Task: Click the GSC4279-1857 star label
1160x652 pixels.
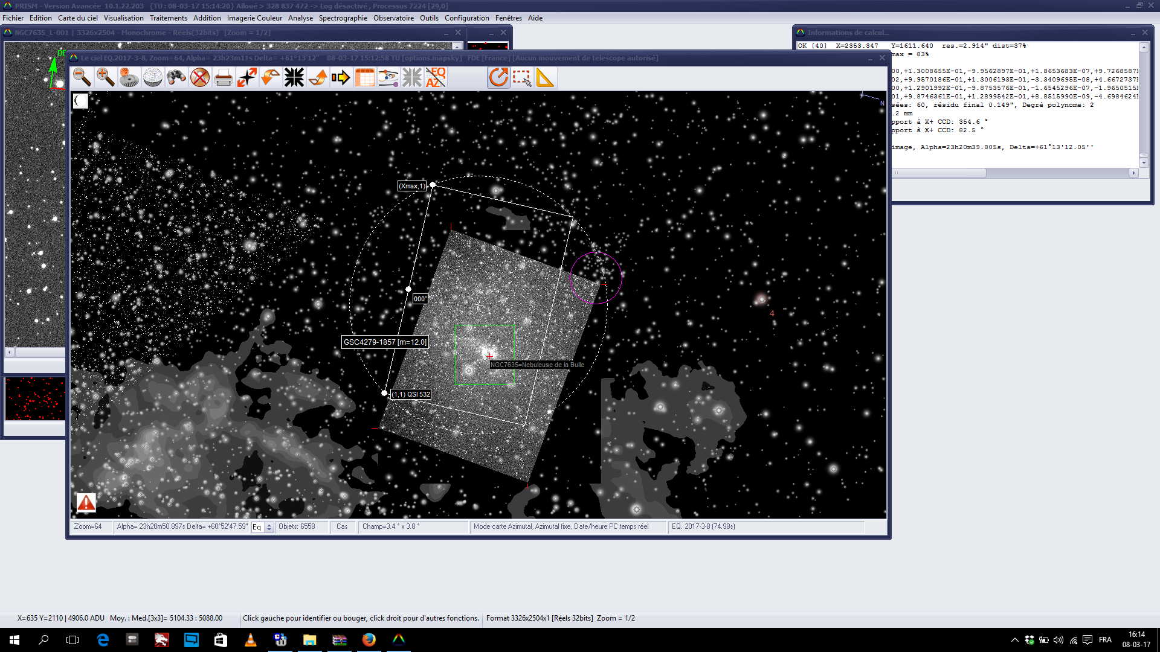Action: point(385,342)
